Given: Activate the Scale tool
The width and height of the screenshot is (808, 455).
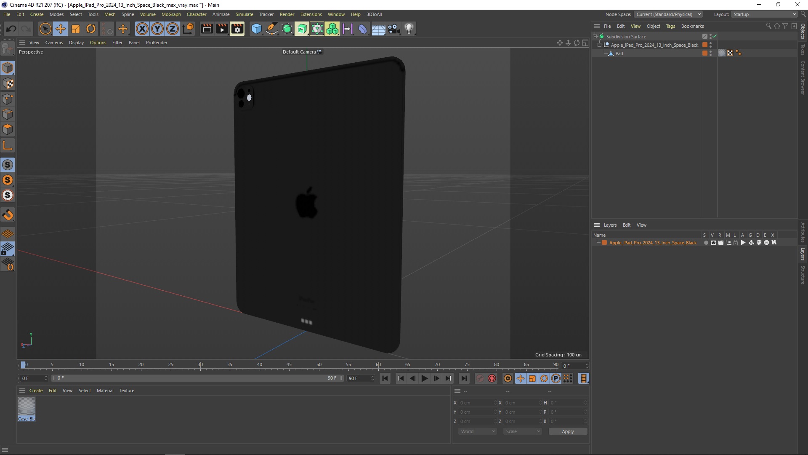Looking at the screenshot, I should coord(76,29).
